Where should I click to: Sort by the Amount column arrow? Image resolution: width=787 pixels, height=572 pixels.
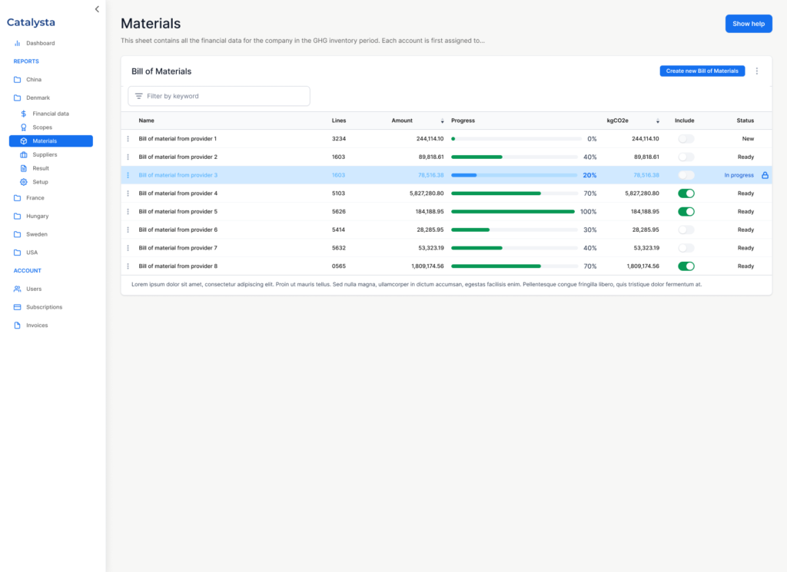pos(442,121)
